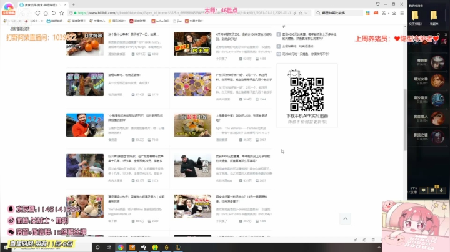Open the browser downloads icon
The height and width of the screenshot is (252, 450).
click(x=394, y=13)
